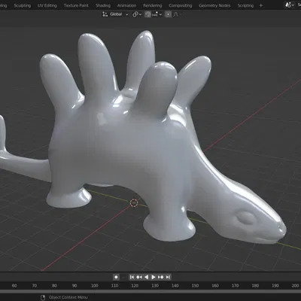The image size is (301, 301).
Task: Click the timeline horizontal scrollbar
Action: click(150, 291)
